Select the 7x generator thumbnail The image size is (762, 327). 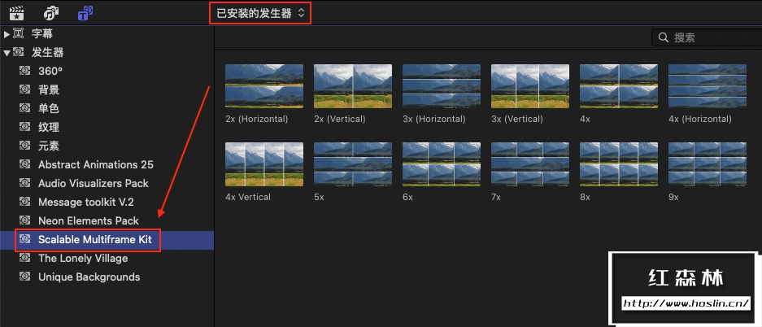pos(530,164)
